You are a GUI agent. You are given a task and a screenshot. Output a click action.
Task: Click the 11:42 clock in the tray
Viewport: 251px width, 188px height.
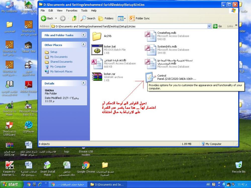pyautogui.click(x=242, y=184)
